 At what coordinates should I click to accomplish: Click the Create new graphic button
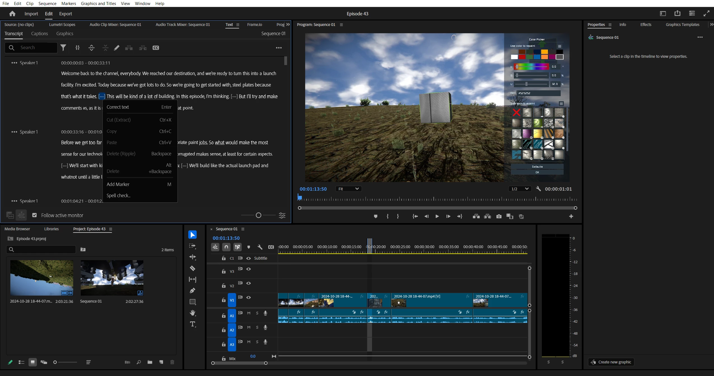click(611, 362)
